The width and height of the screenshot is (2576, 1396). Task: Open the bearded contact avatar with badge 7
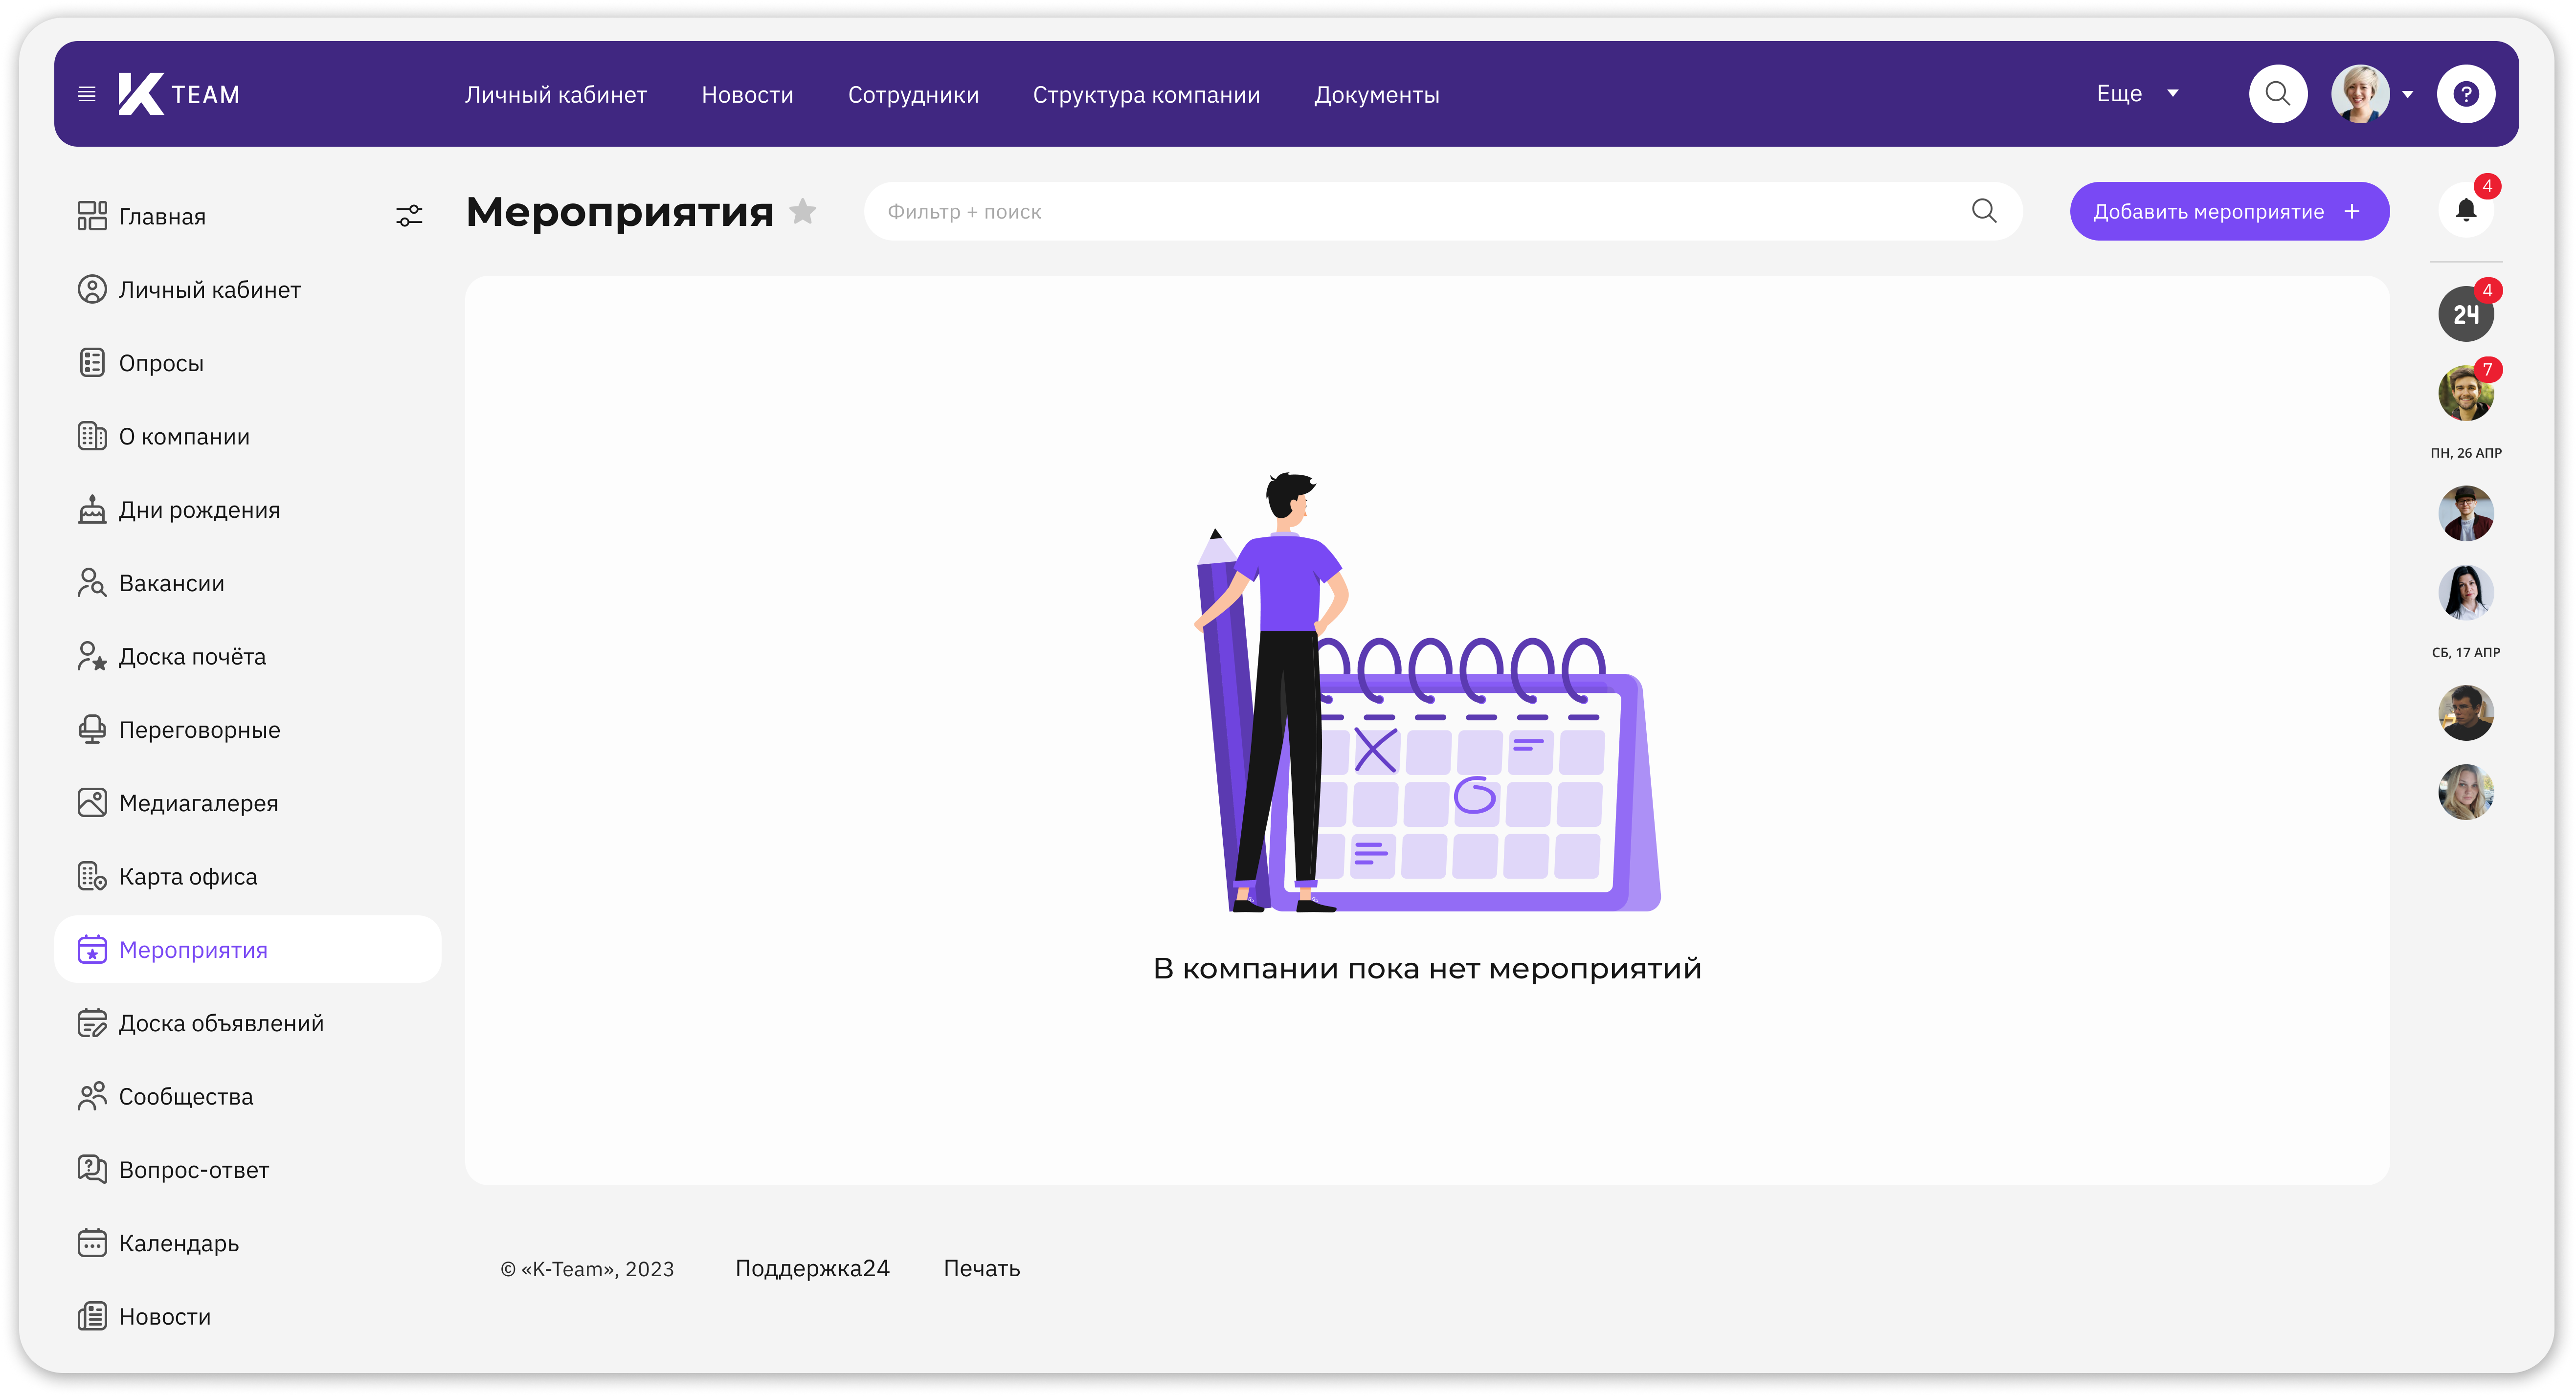(2465, 393)
